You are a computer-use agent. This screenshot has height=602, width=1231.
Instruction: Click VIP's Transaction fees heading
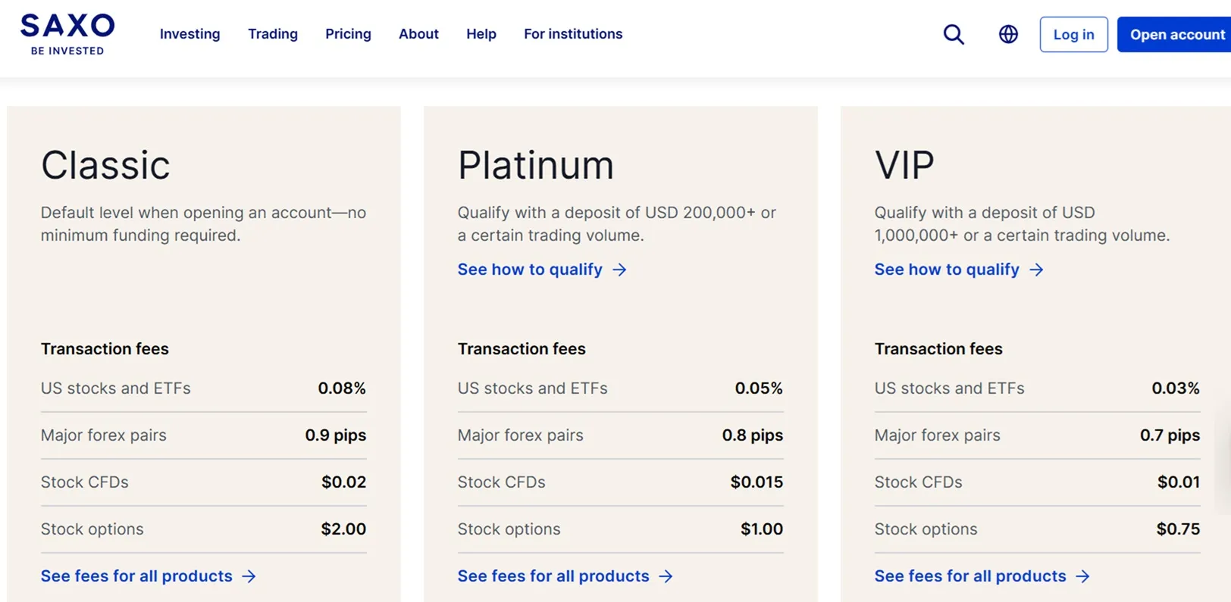pos(938,349)
